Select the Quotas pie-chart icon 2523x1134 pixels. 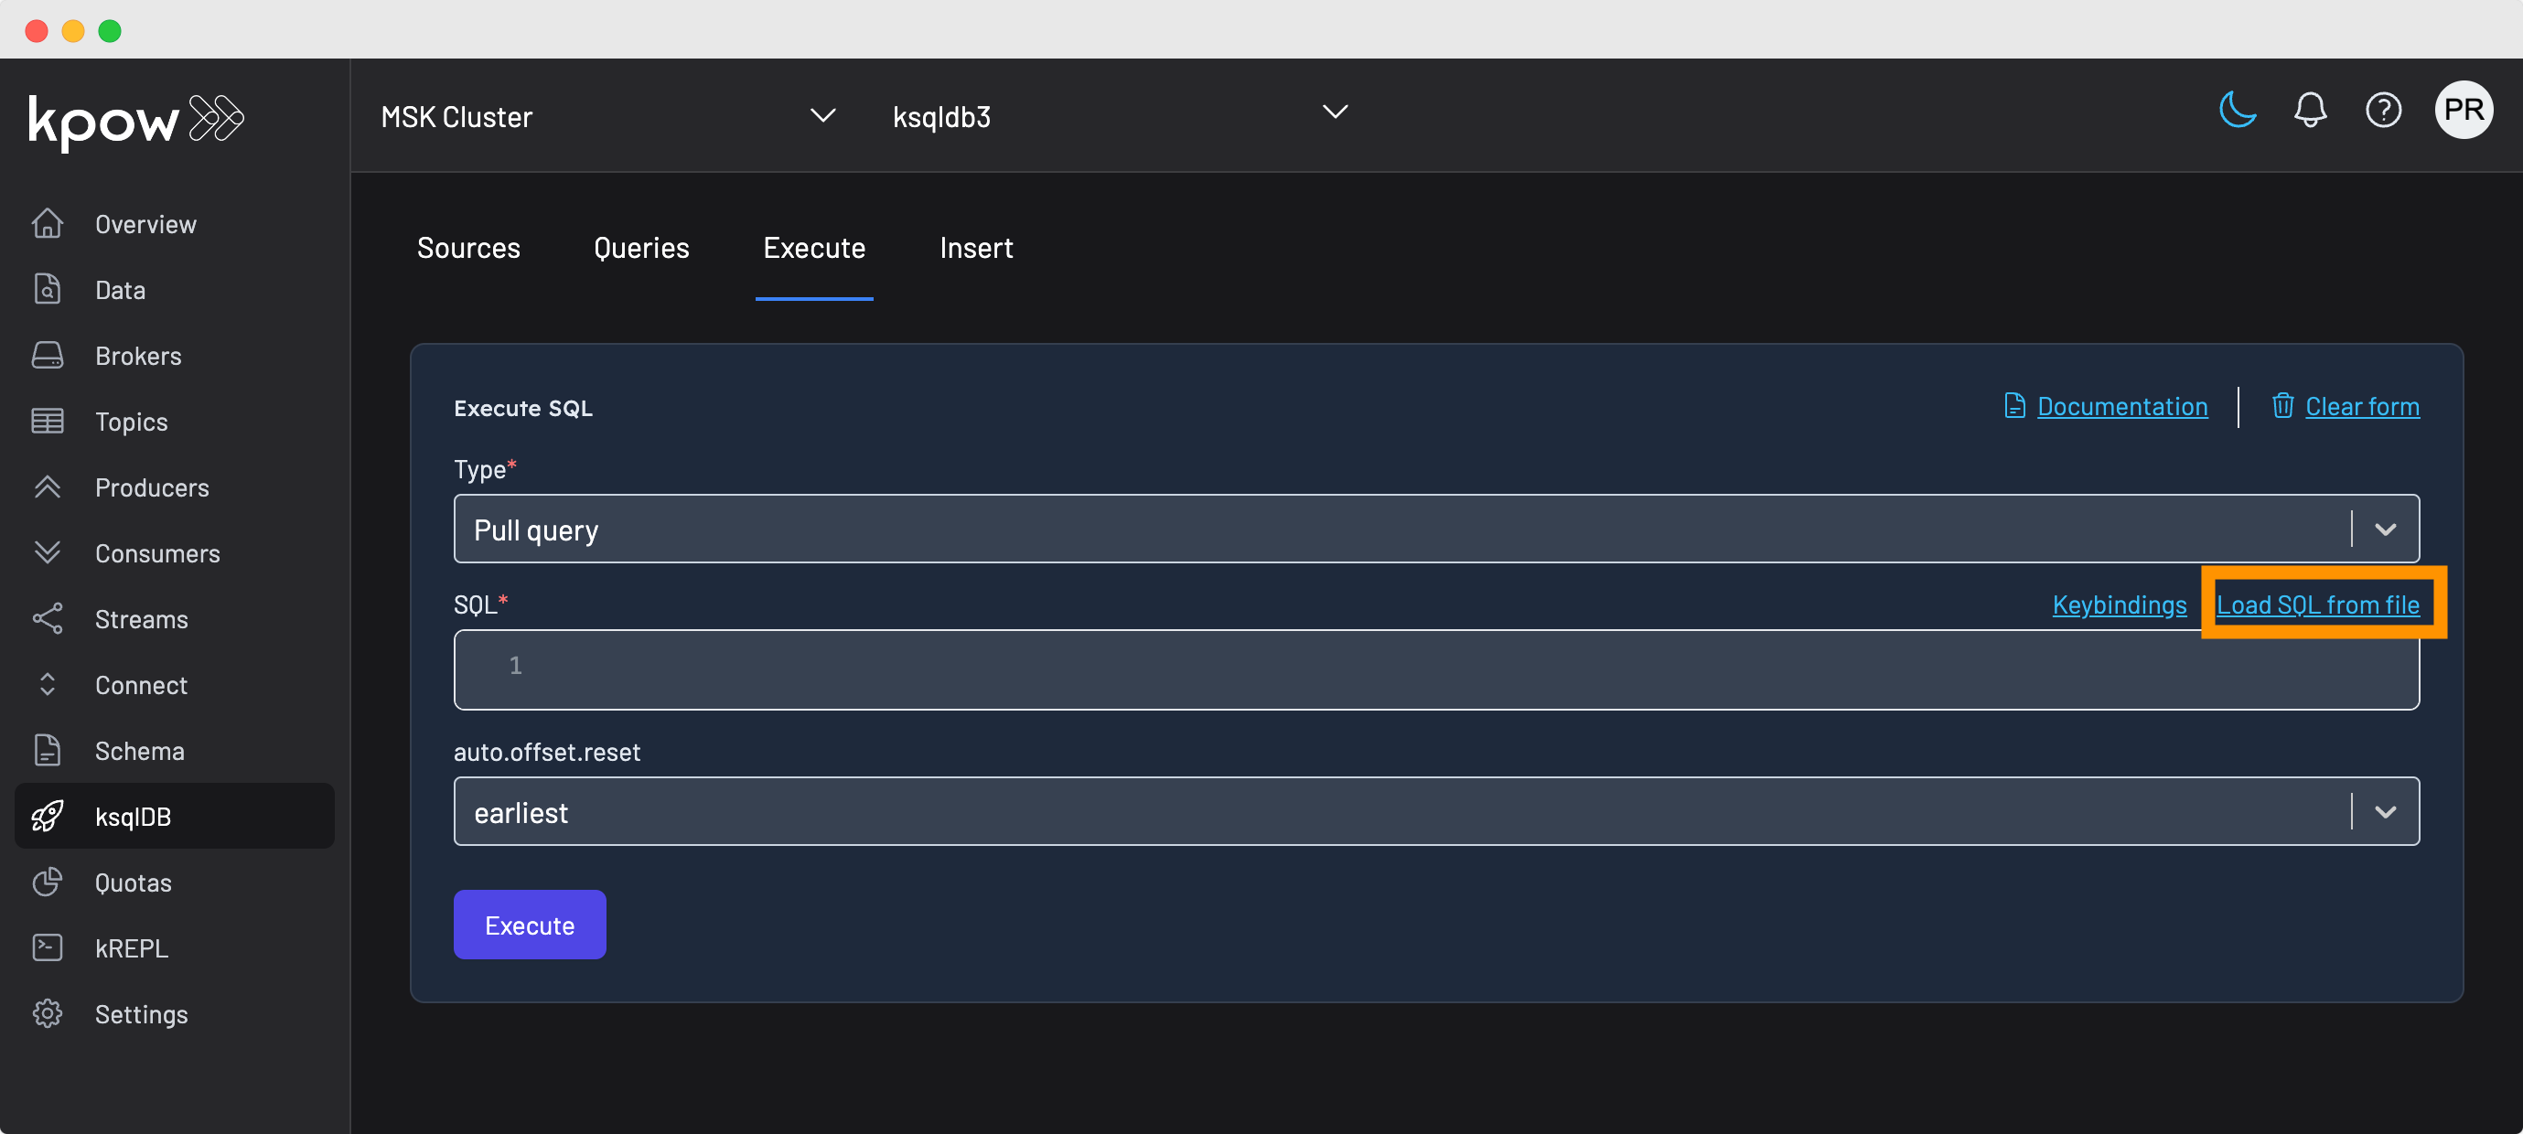(x=48, y=882)
